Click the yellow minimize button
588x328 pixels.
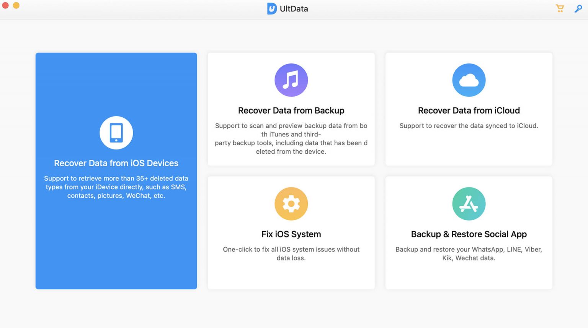16,6
